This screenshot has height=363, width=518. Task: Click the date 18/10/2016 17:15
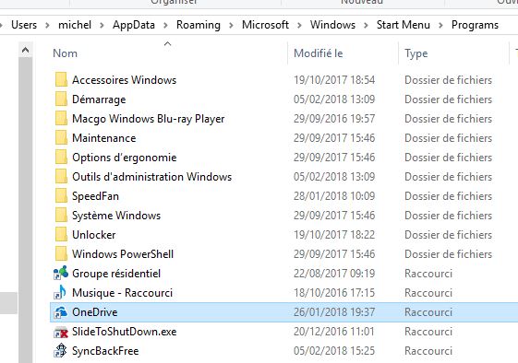click(x=334, y=292)
